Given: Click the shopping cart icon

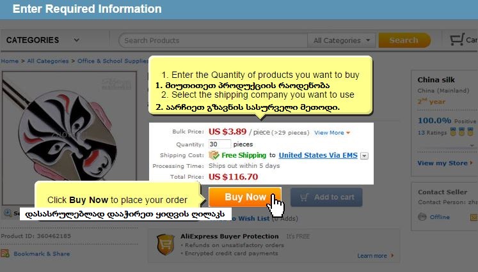Looking at the screenshot, I should tap(457, 40).
